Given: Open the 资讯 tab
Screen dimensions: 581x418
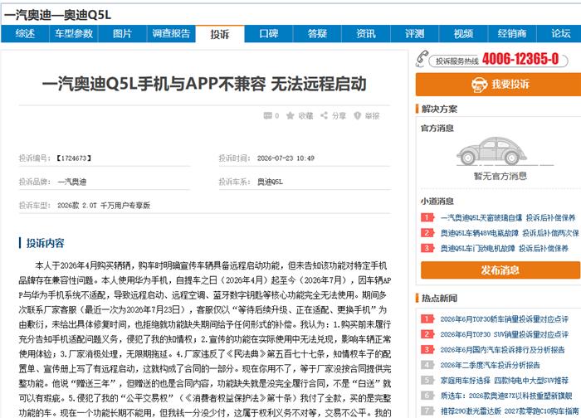Looking at the screenshot, I should click(x=366, y=34).
